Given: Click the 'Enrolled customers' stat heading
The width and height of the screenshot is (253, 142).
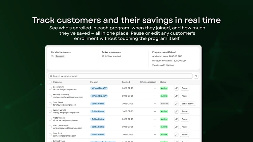Looking at the screenshot, I should (x=61, y=52).
